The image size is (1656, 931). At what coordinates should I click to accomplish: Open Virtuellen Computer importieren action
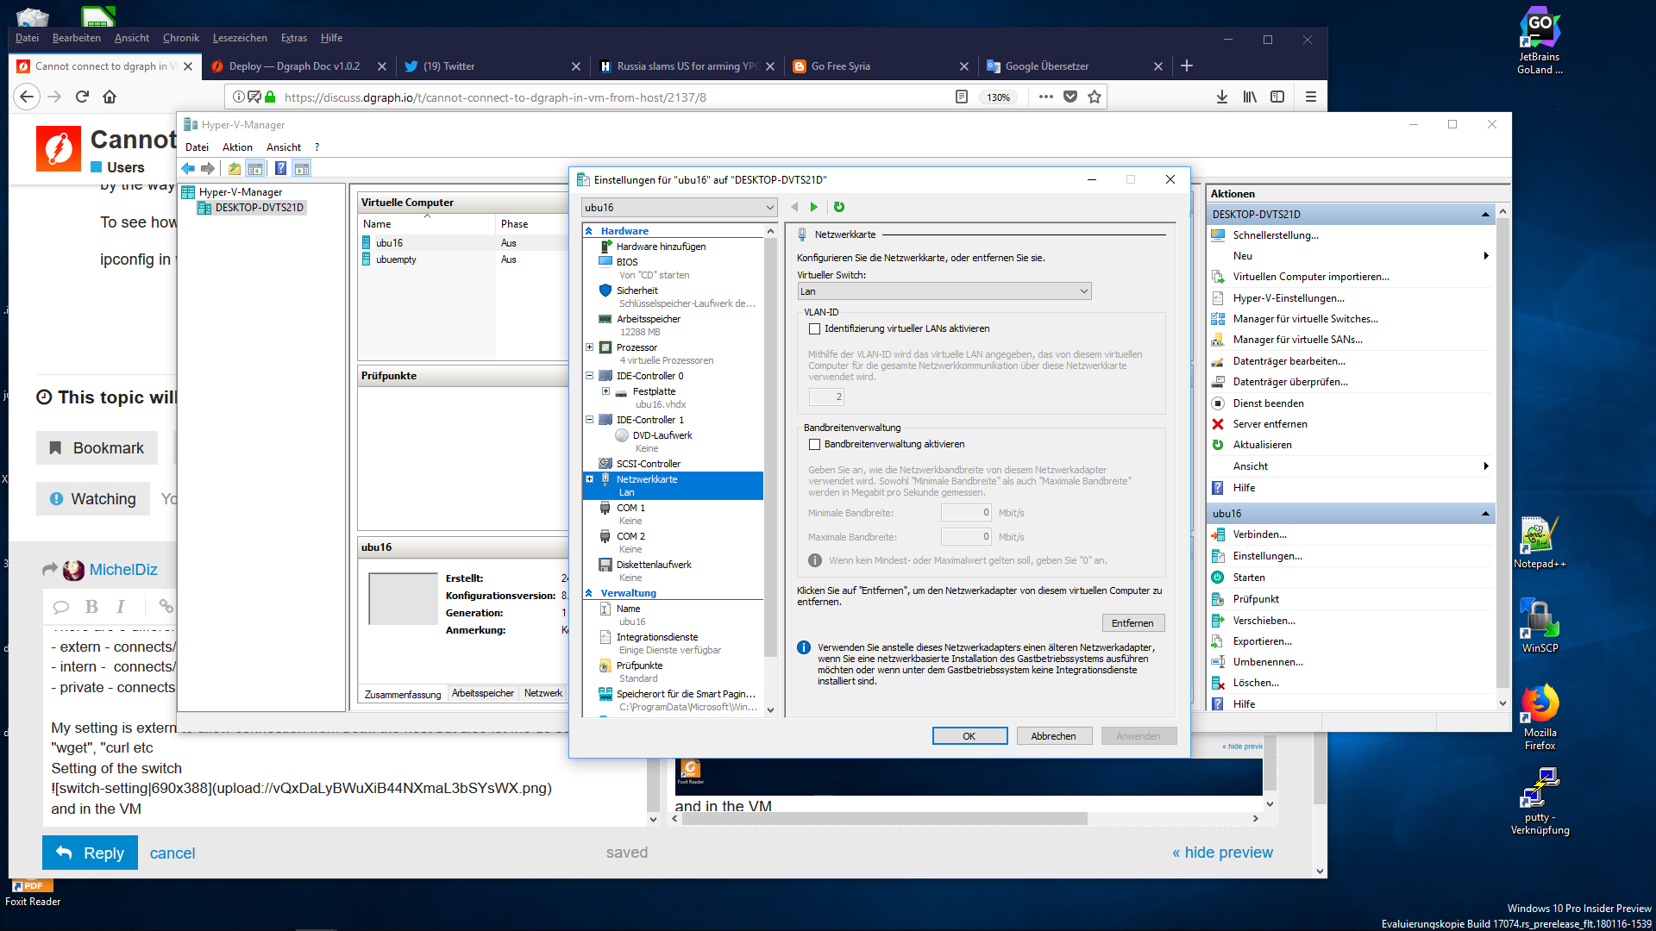pos(1310,277)
